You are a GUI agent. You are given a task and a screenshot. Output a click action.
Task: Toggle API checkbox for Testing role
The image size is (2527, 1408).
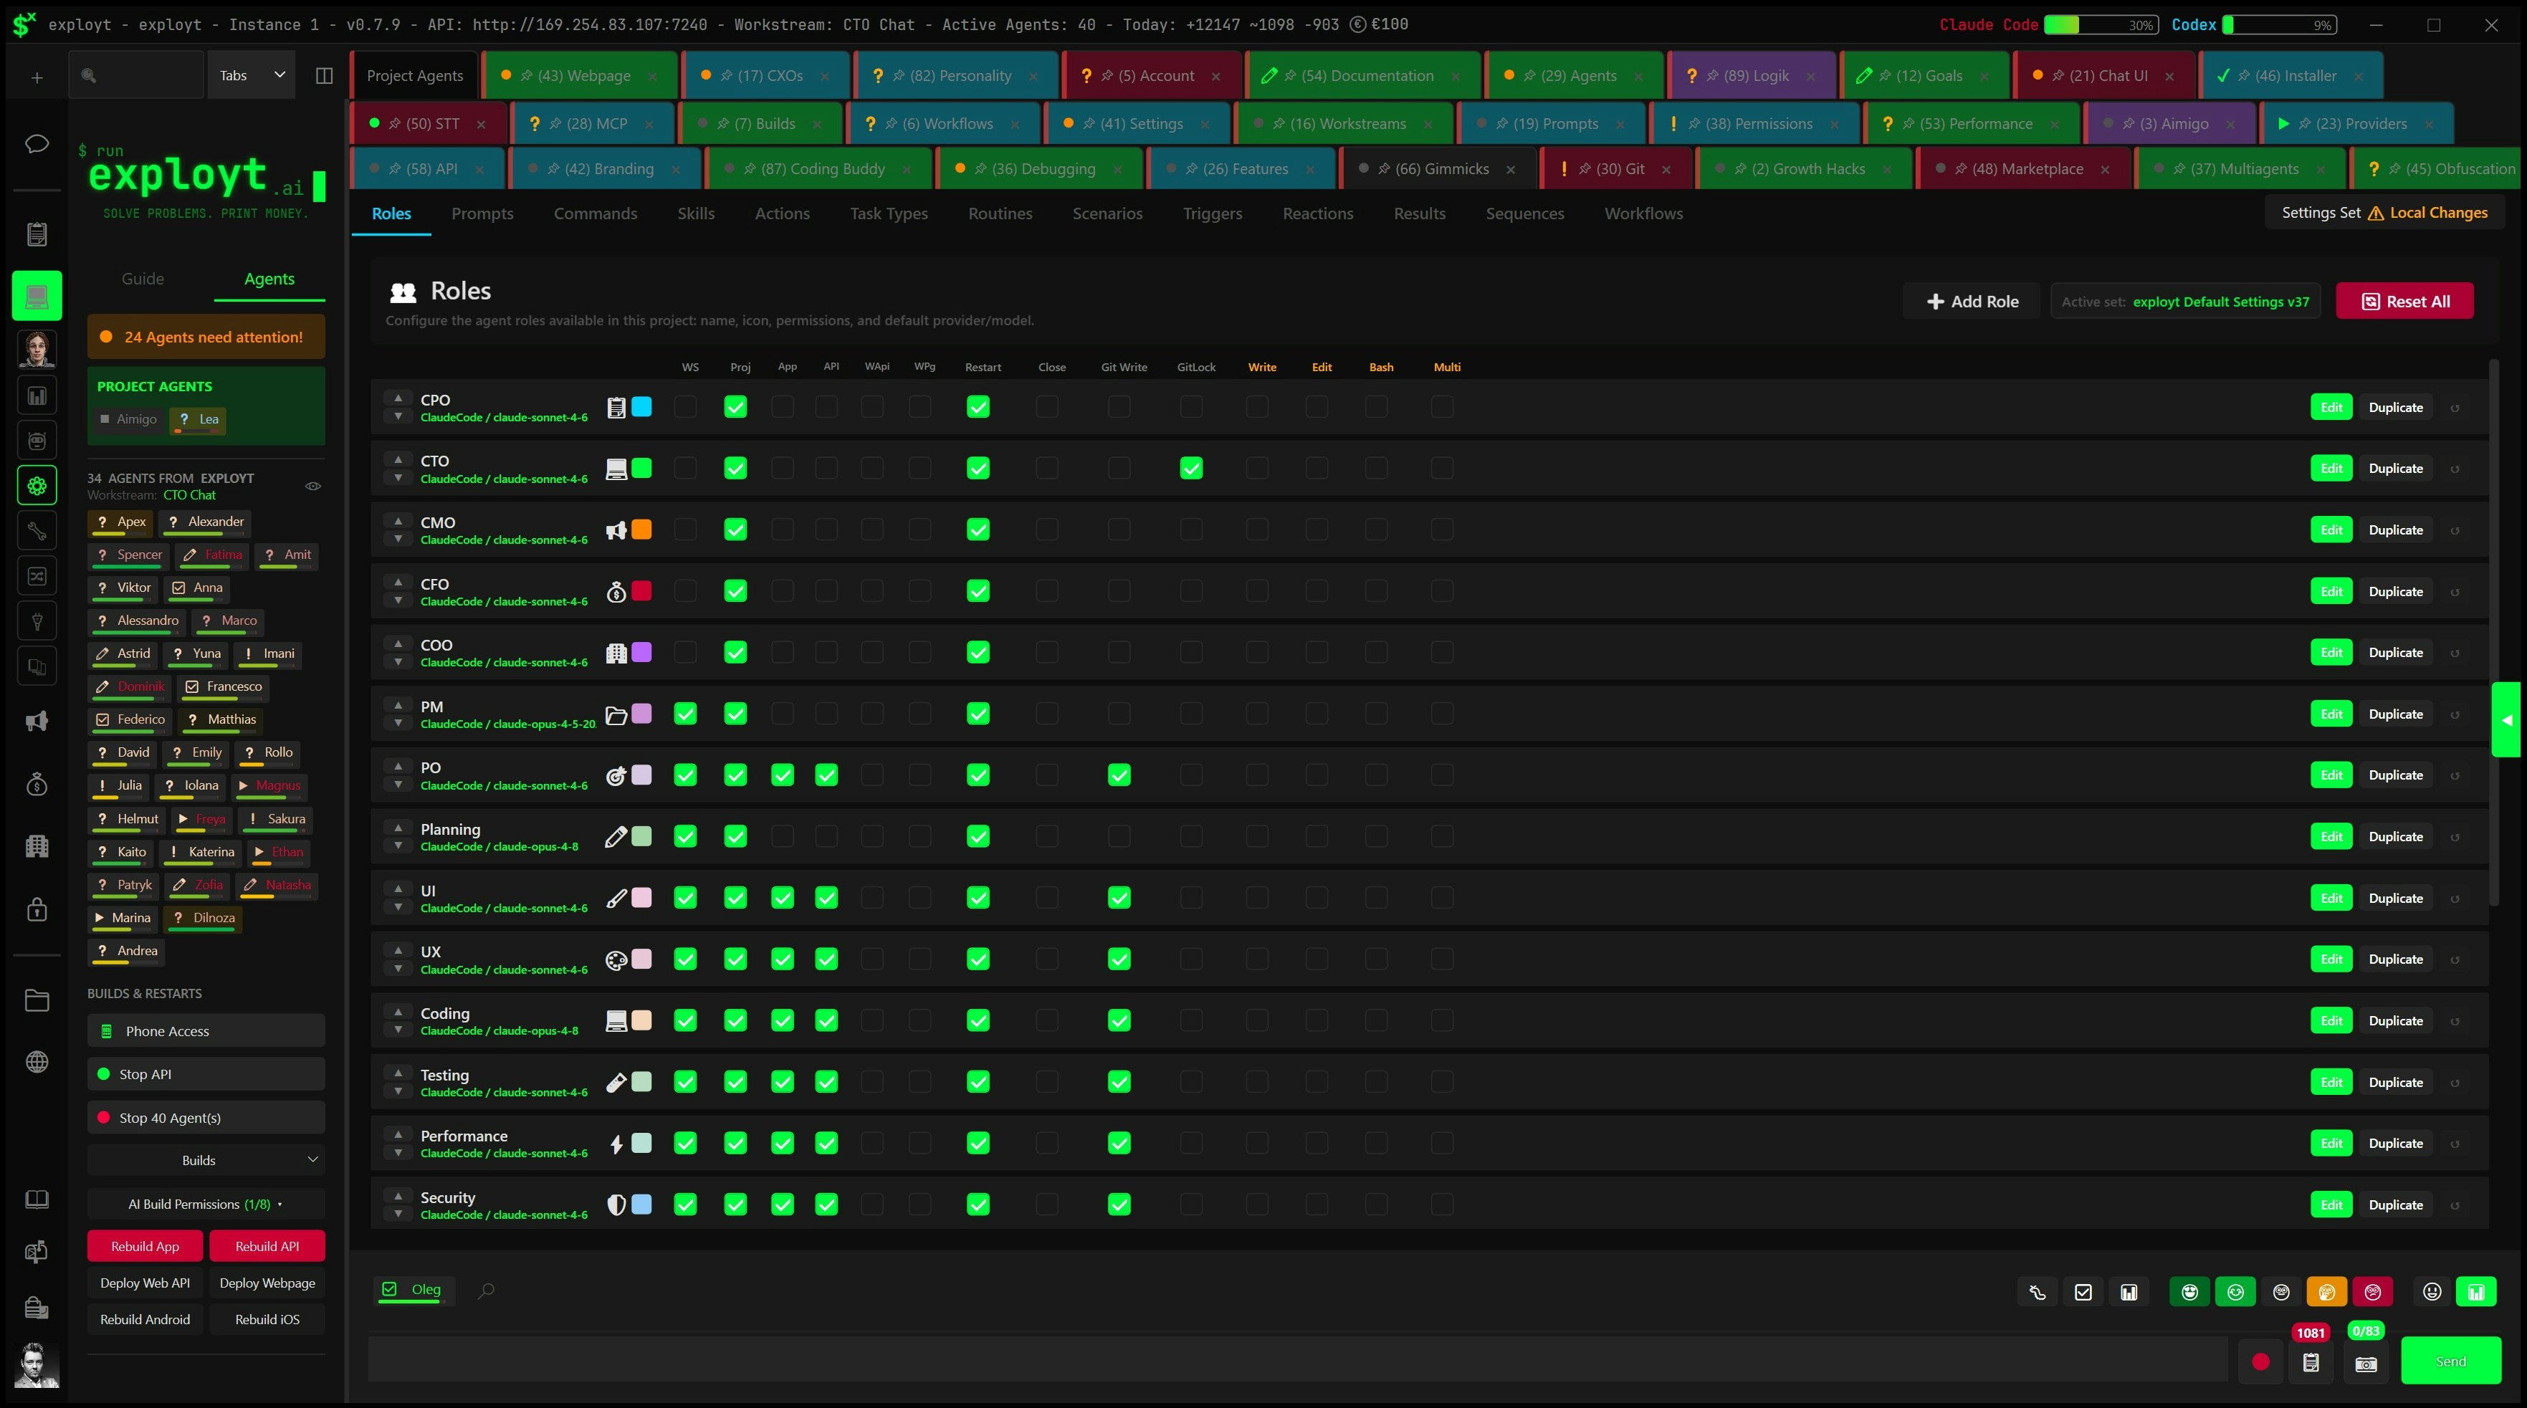(826, 1081)
